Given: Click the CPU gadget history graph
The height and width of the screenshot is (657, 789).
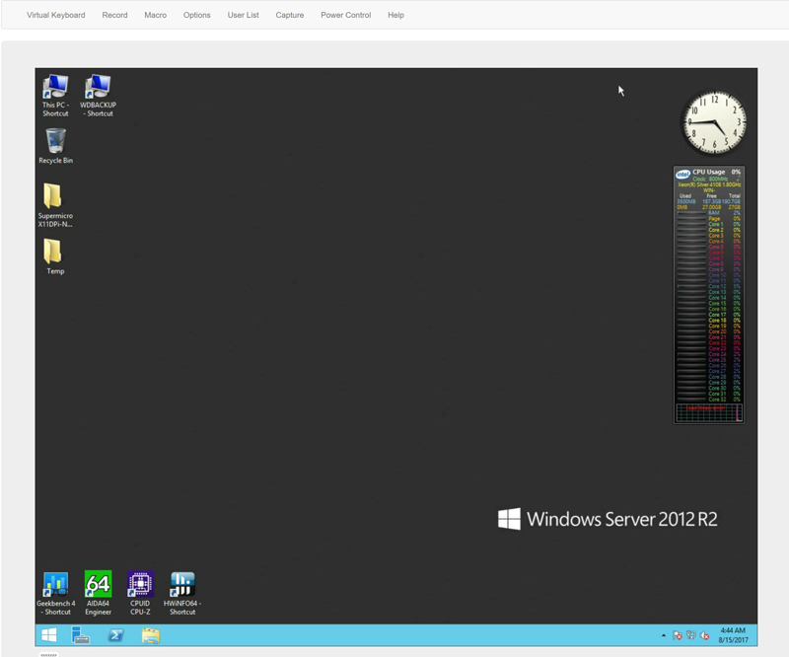Looking at the screenshot, I should click(x=709, y=412).
